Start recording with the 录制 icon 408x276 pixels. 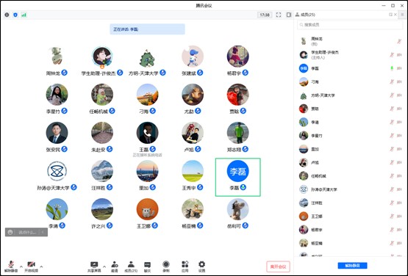click(x=166, y=266)
